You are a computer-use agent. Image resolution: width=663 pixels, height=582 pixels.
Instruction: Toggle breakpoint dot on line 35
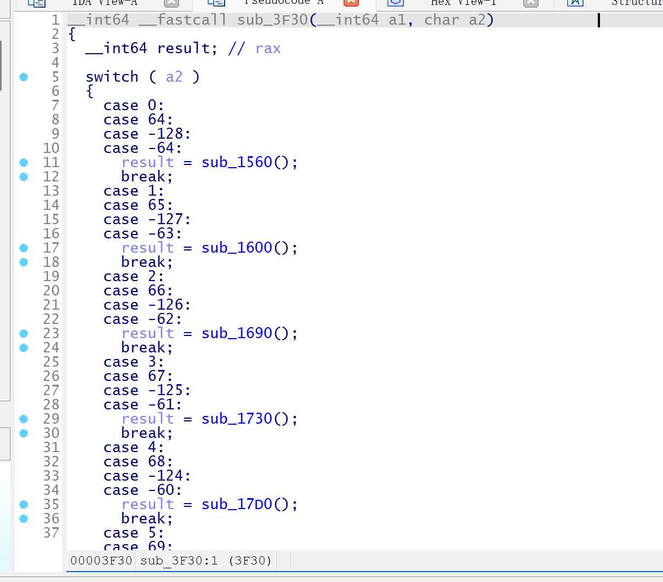(x=24, y=505)
